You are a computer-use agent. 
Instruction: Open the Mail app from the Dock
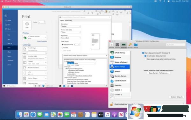coord(46,115)
